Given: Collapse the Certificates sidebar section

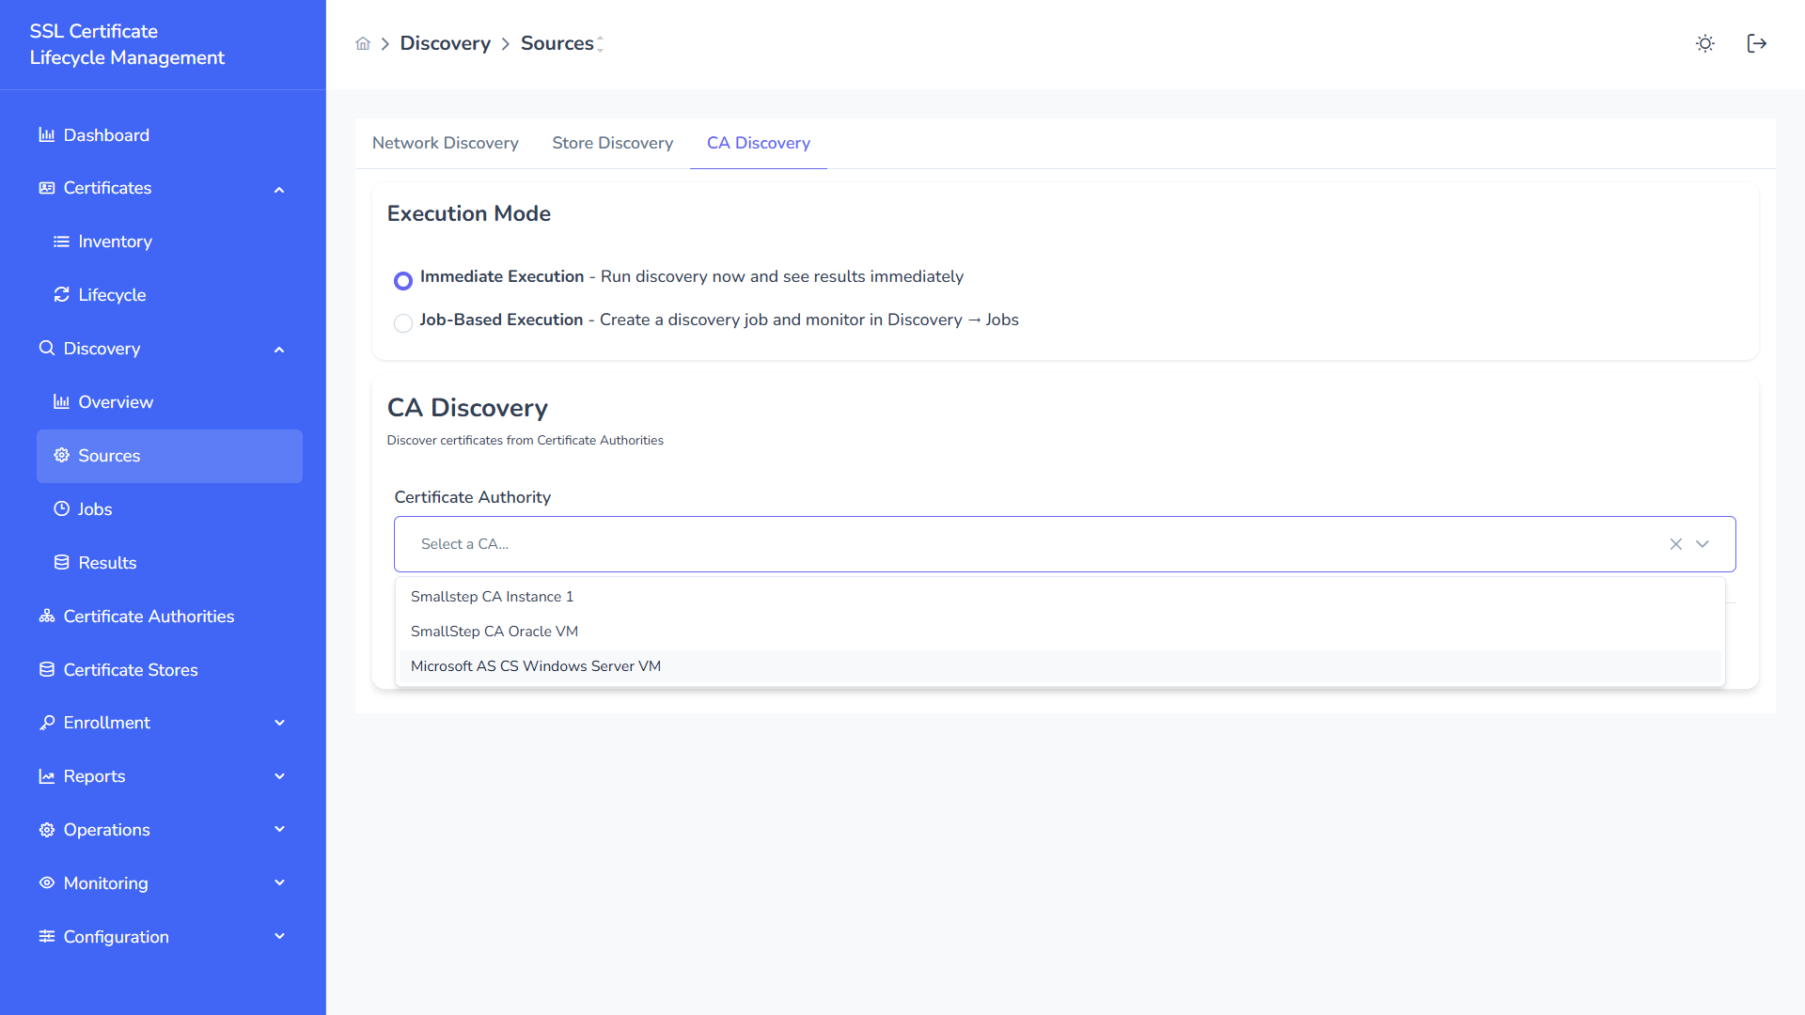Looking at the screenshot, I should pyautogui.click(x=279, y=189).
